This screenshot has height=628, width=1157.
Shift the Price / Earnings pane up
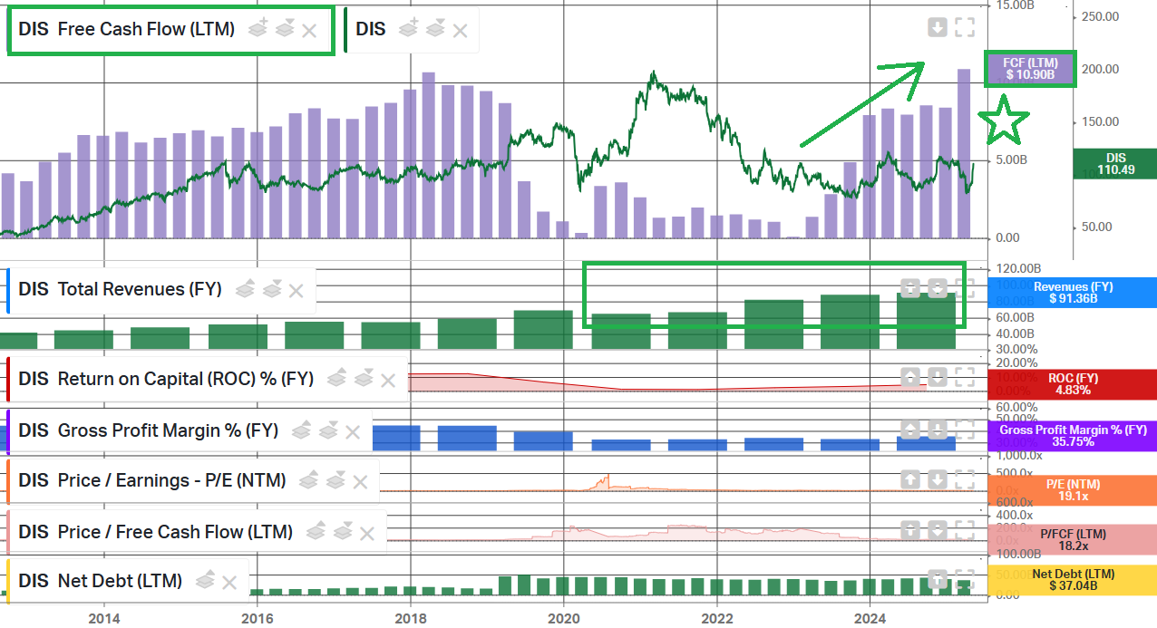point(910,478)
